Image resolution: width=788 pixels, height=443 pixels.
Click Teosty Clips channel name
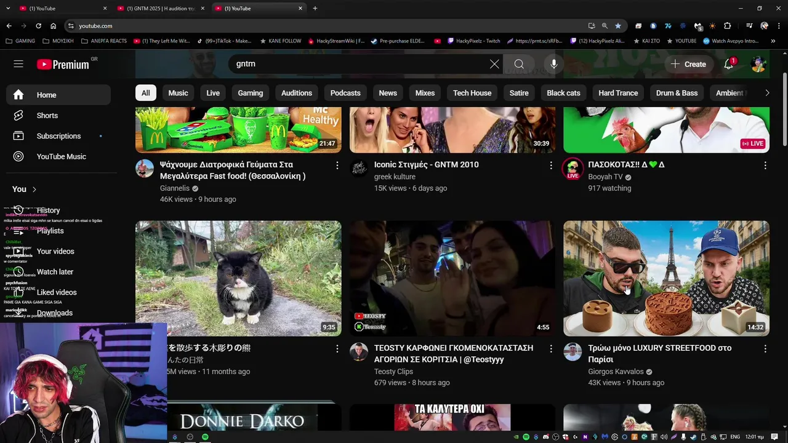pyautogui.click(x=393, y=372)
